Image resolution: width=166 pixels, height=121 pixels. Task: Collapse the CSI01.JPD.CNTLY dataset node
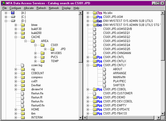(x=88, y=65)
